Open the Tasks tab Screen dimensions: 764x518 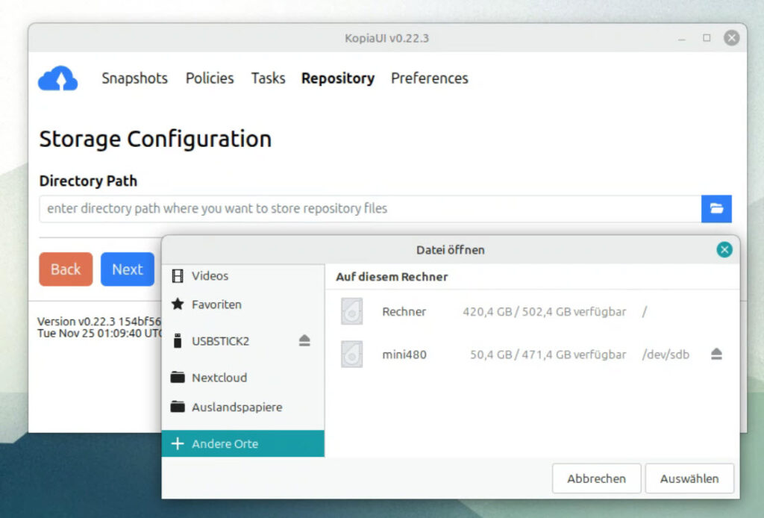(268, 78)
